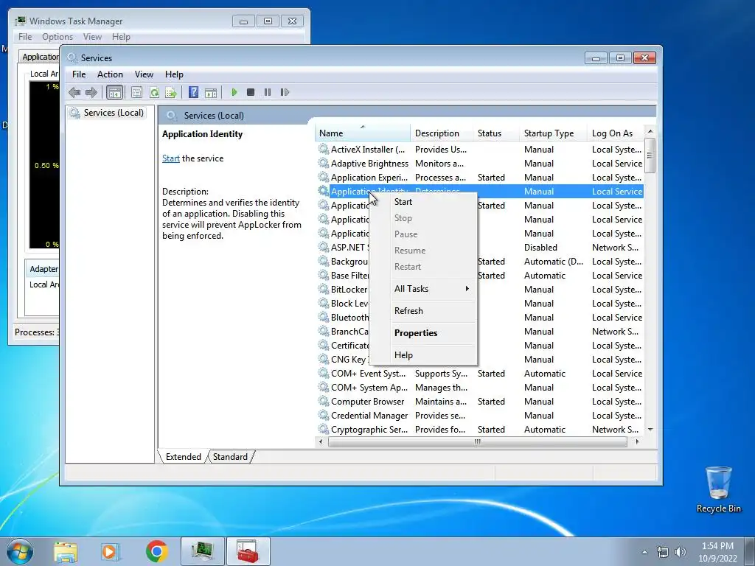Viewport: 755px width, 566px height.
Task: Select the gear icon of ActiveX Installer row
Action: click(324, 149)
